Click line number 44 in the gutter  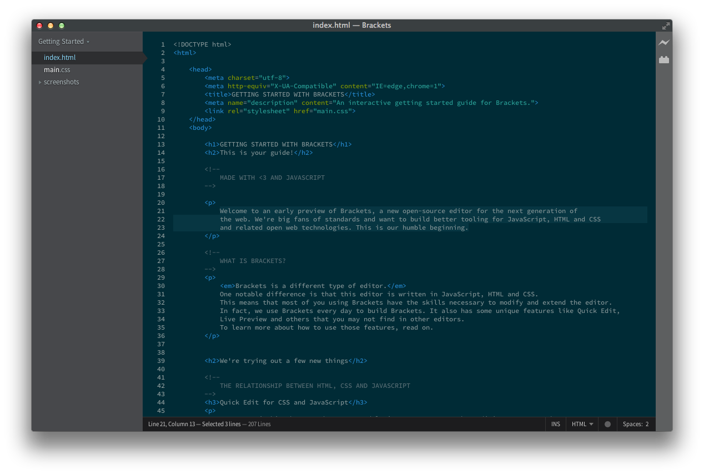point(161,402)
